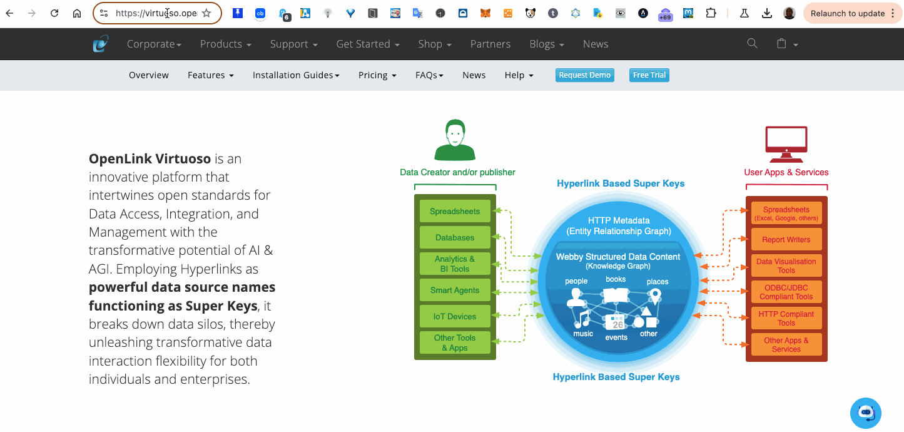Select the virtuoso URL address field
Image resolution: width=904 pixels, height=432 pixels.
click(156, 13)
